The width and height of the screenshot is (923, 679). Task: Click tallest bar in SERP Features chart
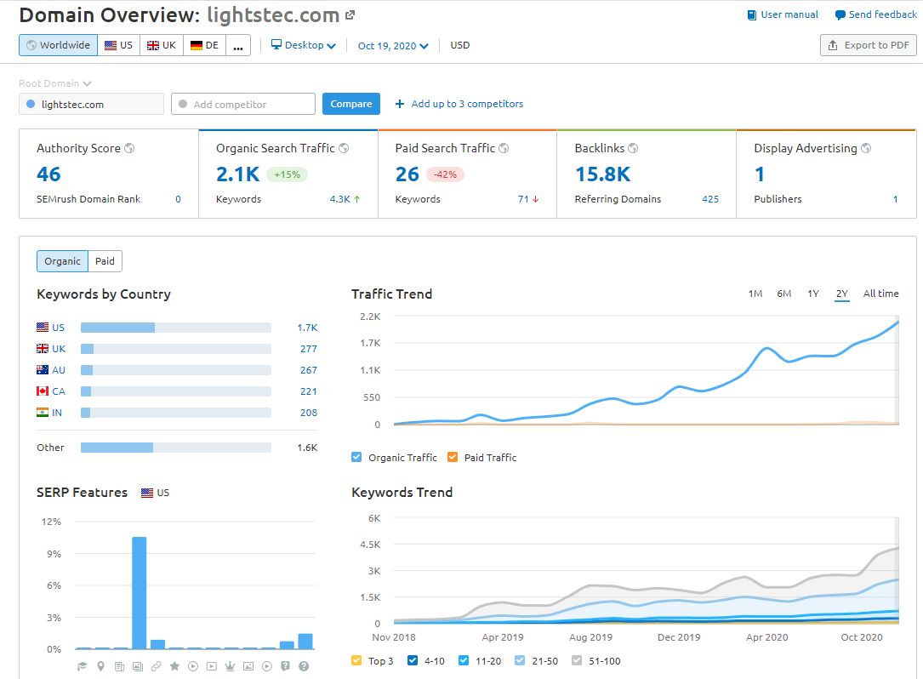pyautogui.click(x=139, y=592)
